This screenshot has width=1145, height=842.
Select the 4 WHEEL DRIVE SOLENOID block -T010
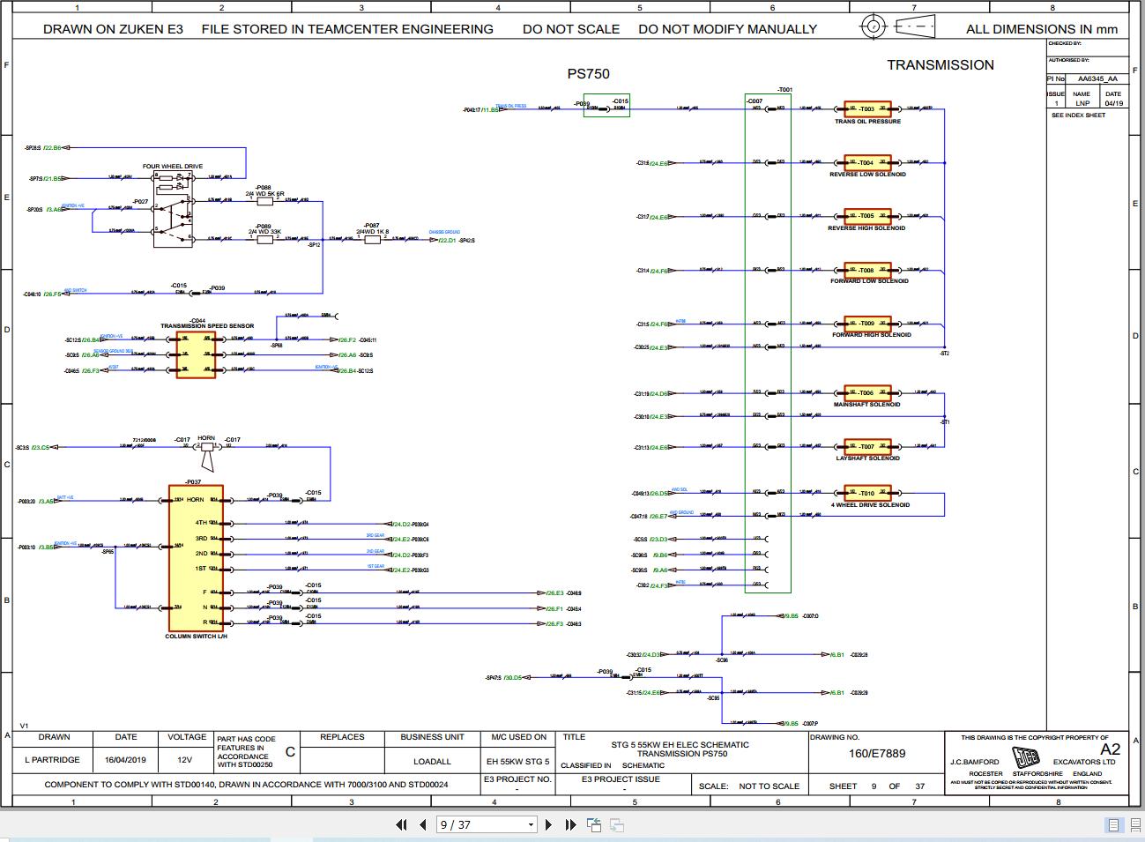(867, 494)
